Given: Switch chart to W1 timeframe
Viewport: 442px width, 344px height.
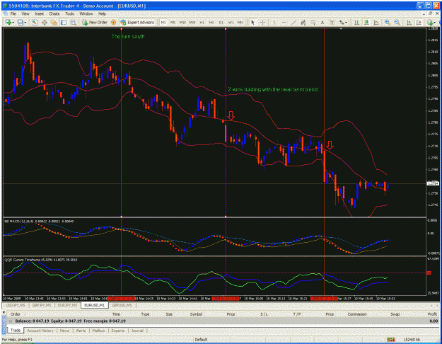Looking at the screenshot, I should click(231, 22).
